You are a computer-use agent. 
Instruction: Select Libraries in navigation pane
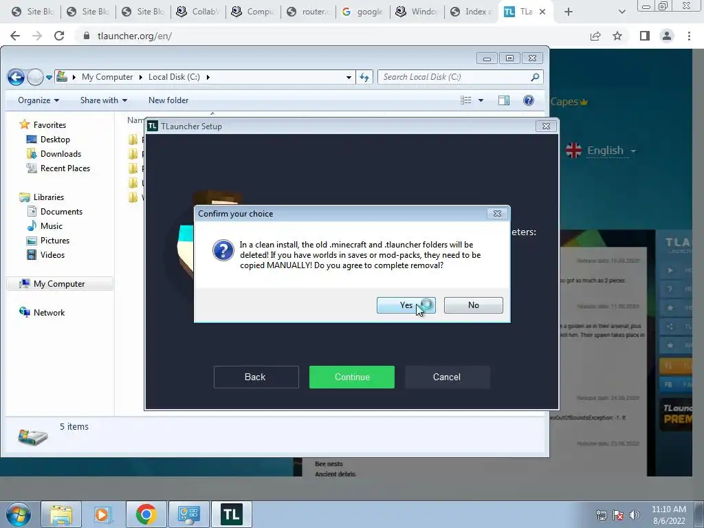click(x=49, y=197)
